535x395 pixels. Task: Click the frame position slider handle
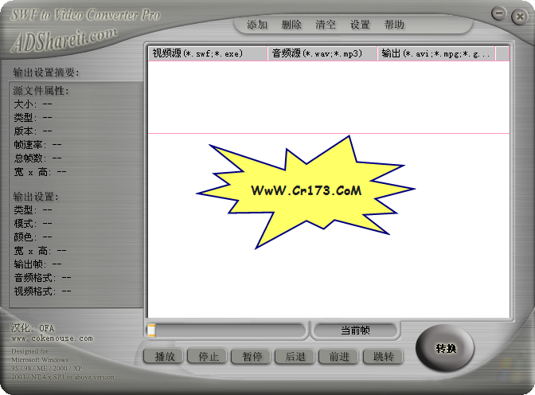(151, 330)
